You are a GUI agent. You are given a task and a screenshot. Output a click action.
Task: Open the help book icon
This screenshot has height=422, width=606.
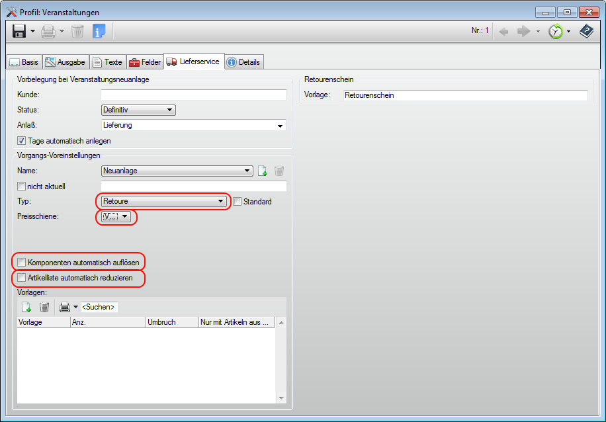[586, 31]
